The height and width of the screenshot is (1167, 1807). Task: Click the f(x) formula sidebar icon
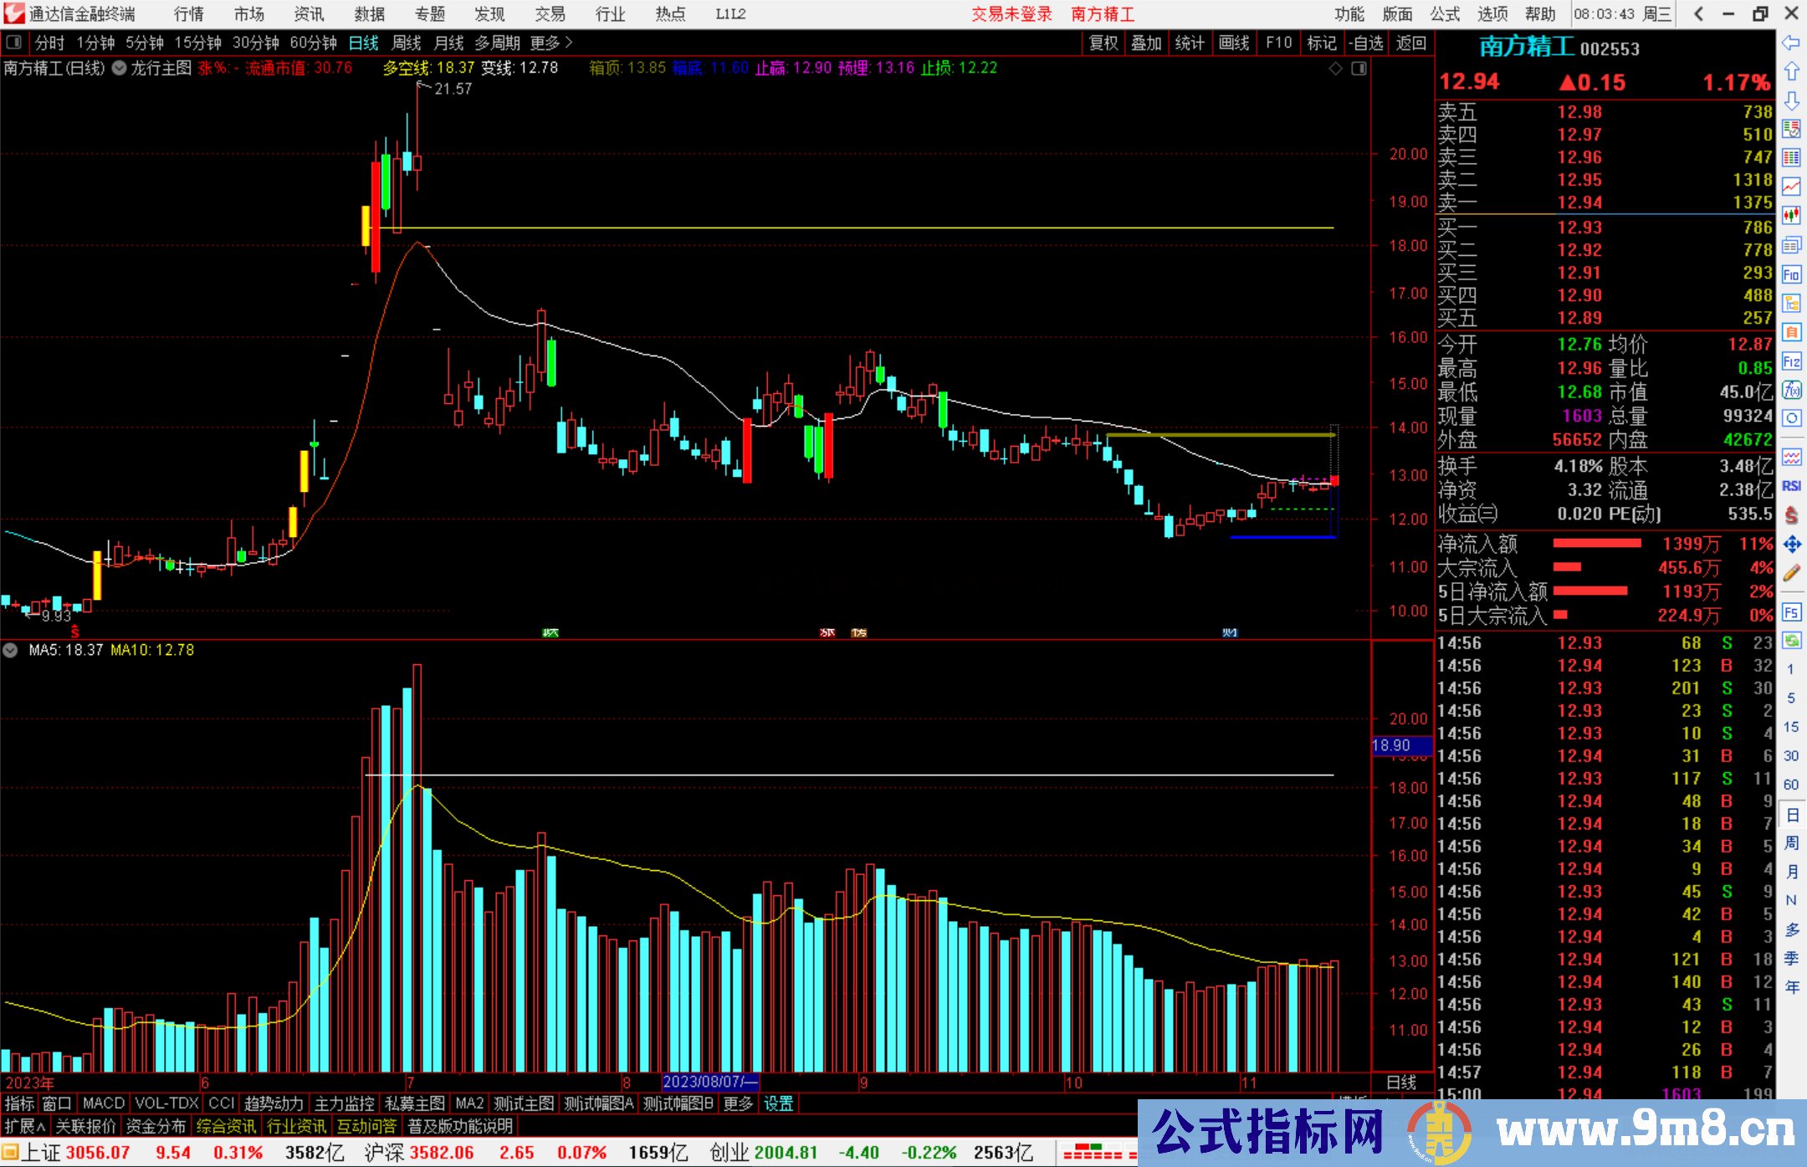(1791, 391)
